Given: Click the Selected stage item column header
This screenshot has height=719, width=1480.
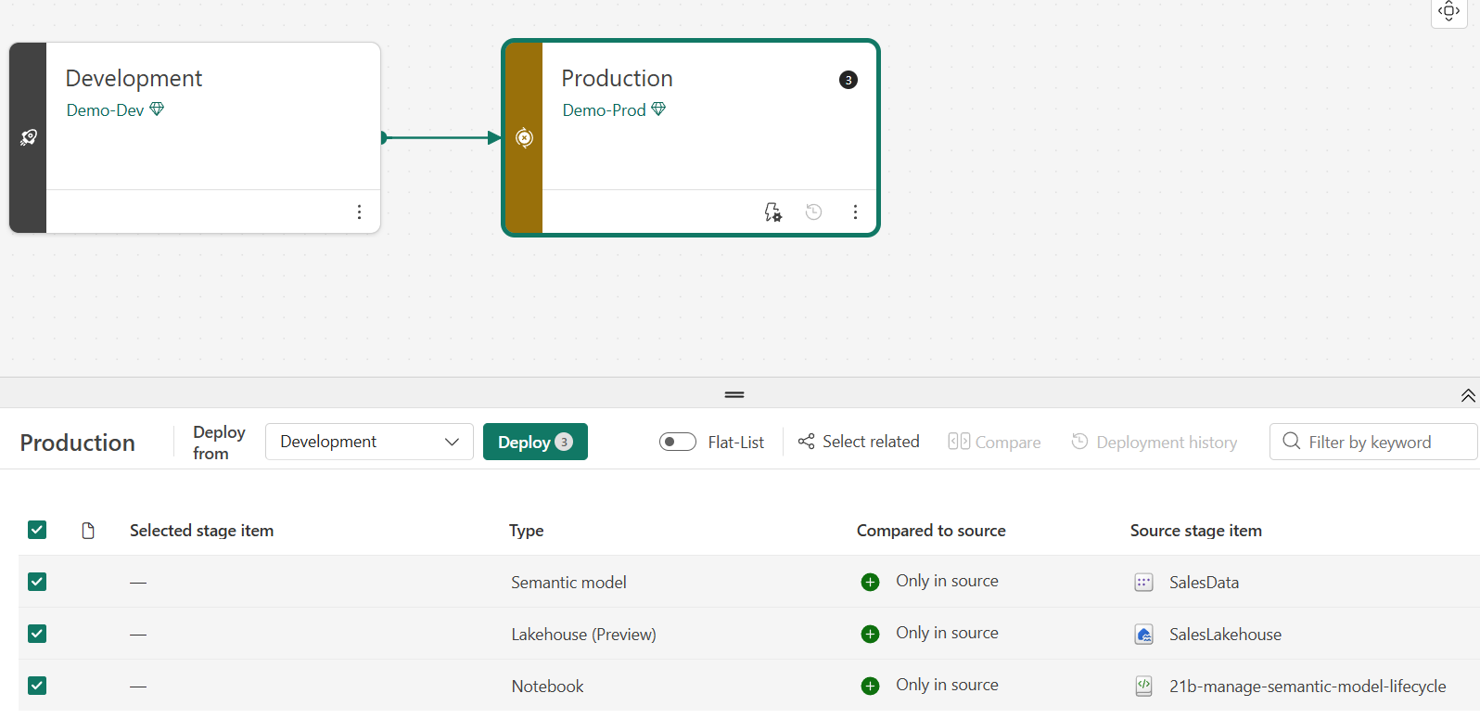Looking at the screenshot, I should pos(201,531).
